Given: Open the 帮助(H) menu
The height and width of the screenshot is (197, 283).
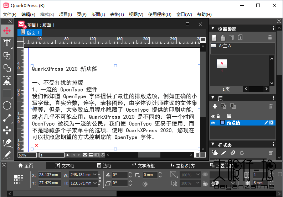Looking at the screenshot, I should 204,15.
